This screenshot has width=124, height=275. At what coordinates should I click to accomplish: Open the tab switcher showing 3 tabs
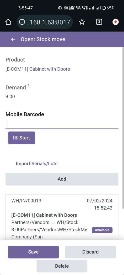click(x=99, y=22)
